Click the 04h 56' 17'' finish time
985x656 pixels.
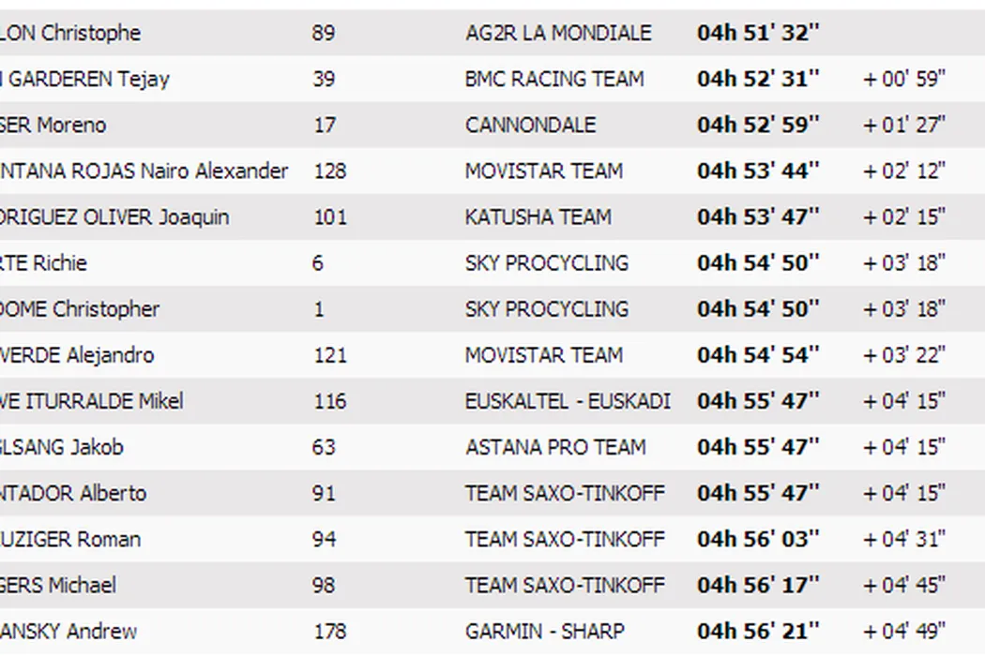(x=758, y=584)
